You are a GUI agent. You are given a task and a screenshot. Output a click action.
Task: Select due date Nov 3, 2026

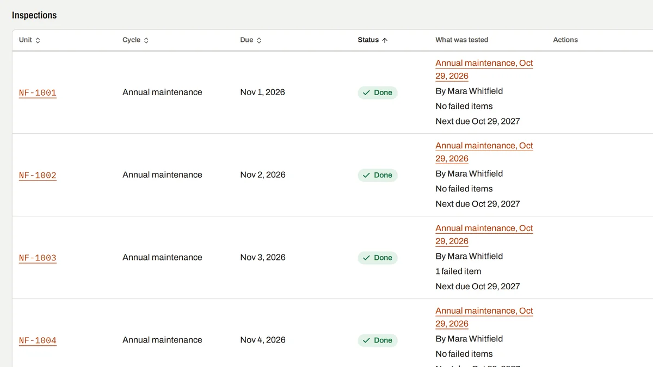(263, 258)
